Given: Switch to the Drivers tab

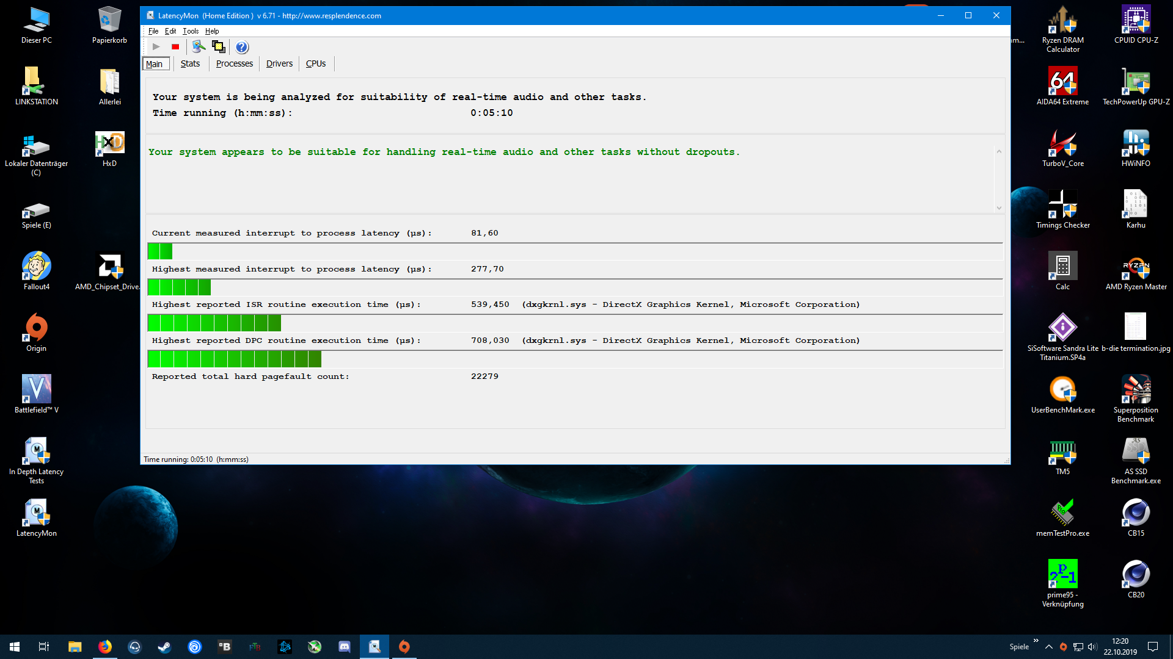Looking at the screenshot, I should coord(279,63).
